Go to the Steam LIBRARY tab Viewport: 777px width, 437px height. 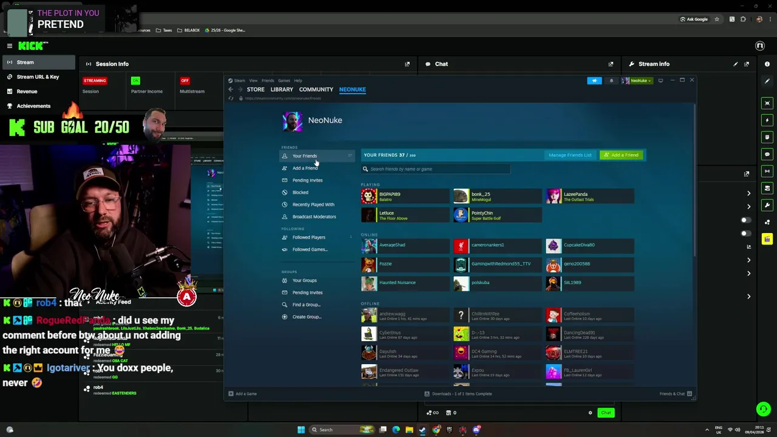pos(282,89)
